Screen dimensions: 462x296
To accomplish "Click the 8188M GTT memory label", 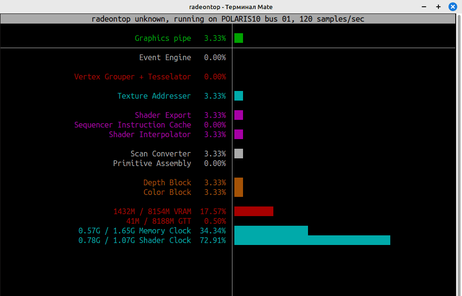I will coord(159,221).
